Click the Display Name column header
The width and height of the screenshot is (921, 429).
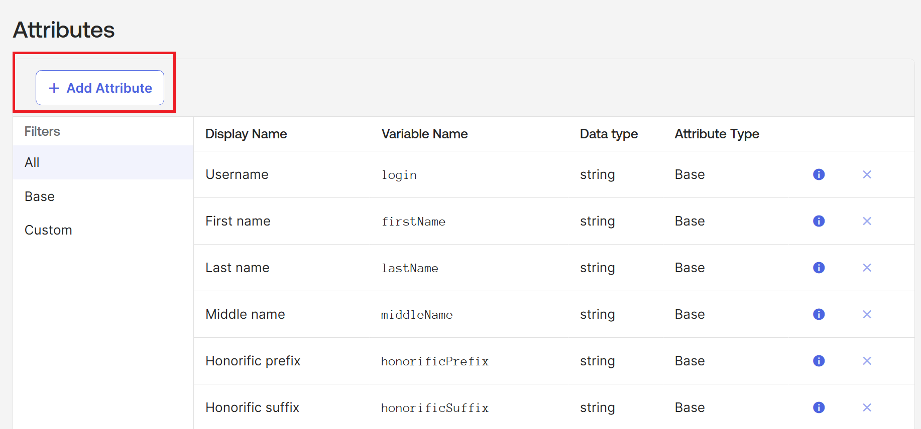click(246, 134)
